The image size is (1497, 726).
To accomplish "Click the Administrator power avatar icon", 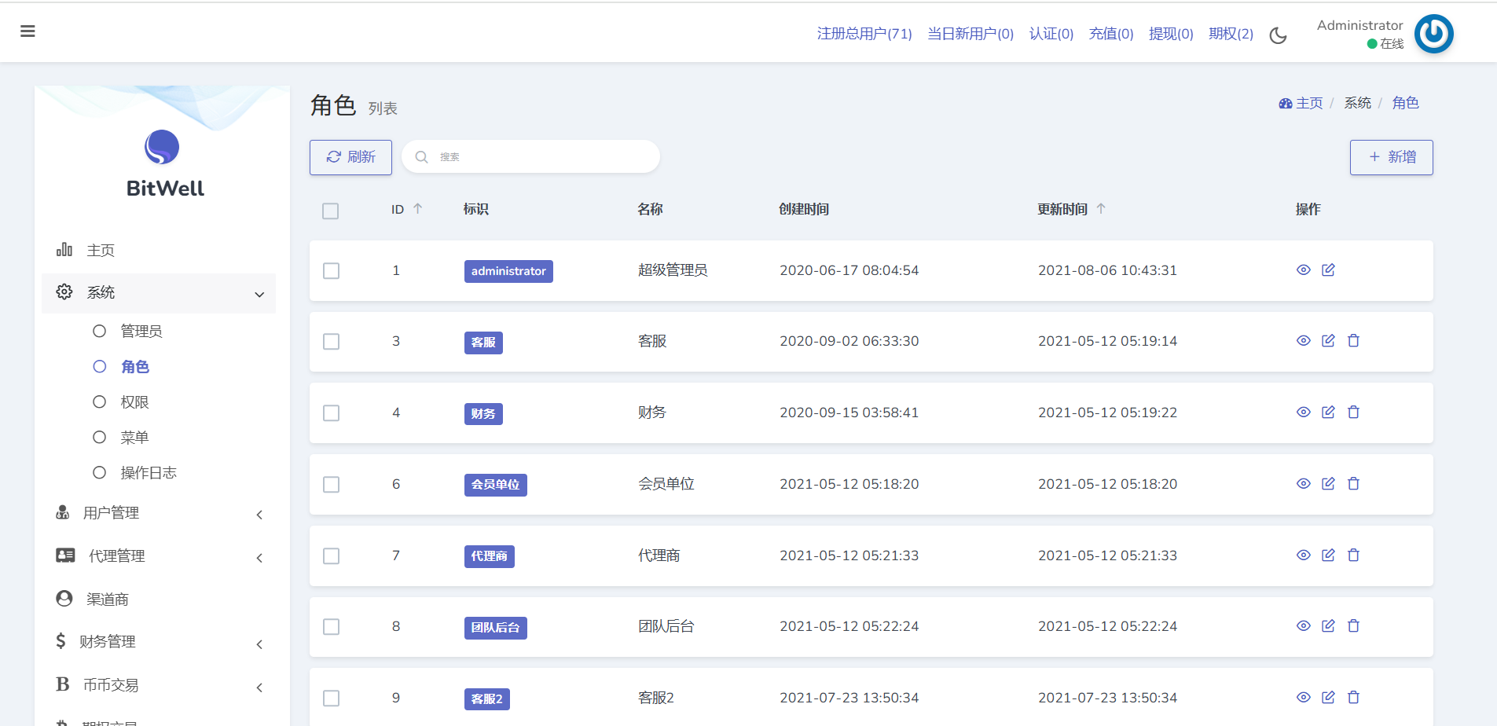I will point(1433,34).
